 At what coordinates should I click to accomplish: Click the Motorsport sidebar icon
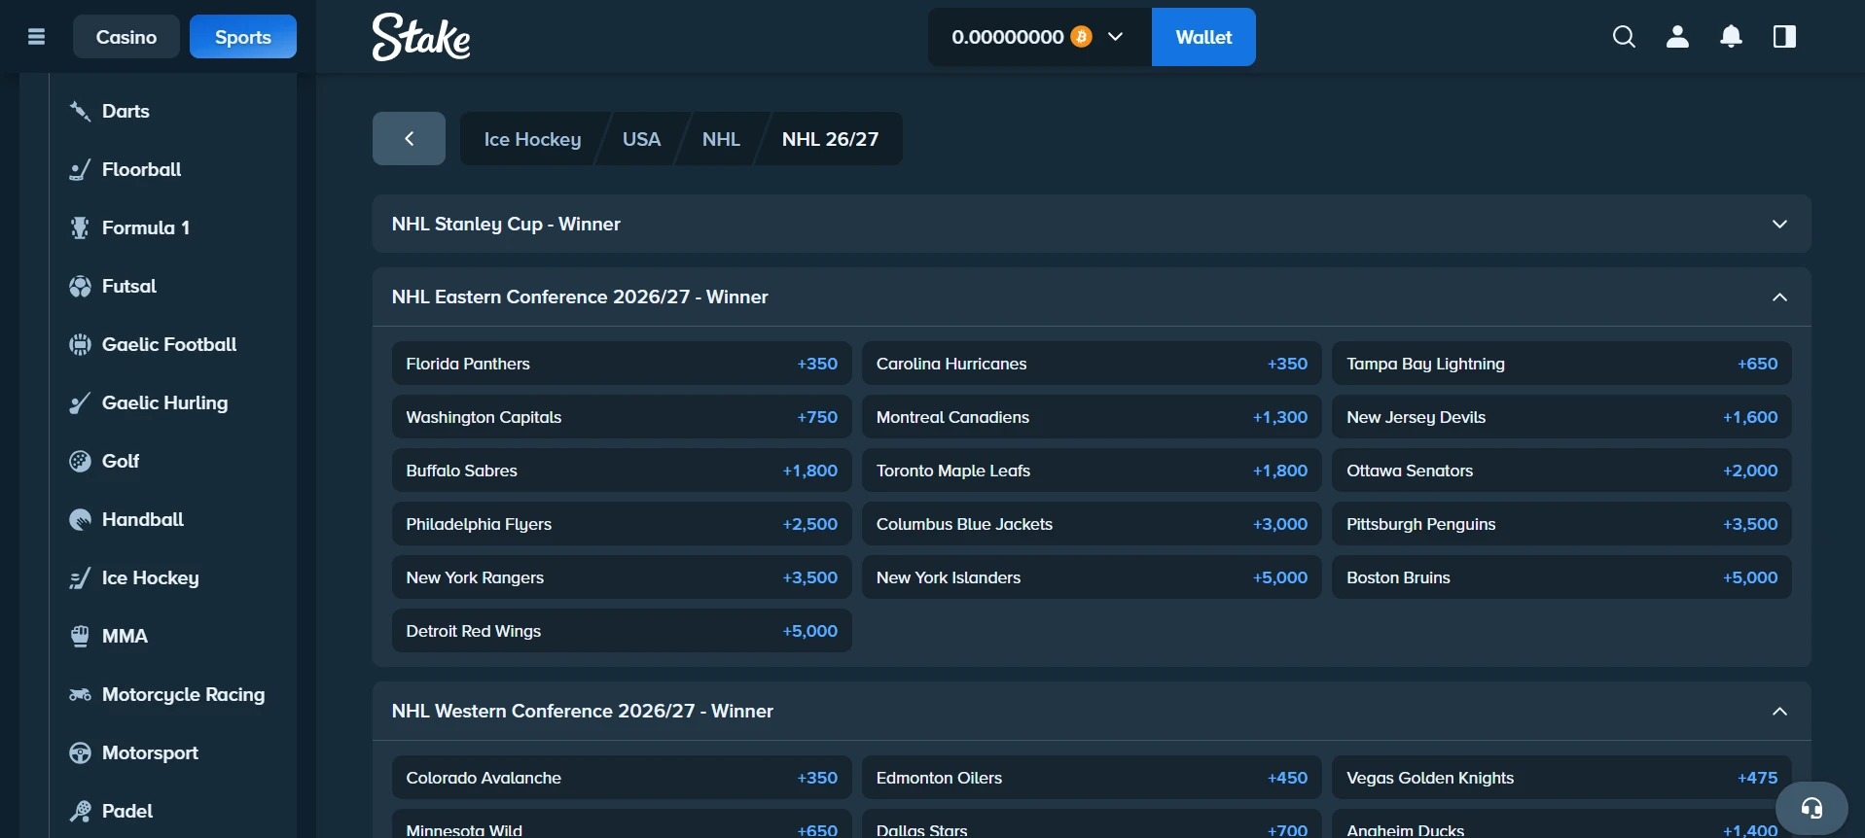(x=80, y=752)
